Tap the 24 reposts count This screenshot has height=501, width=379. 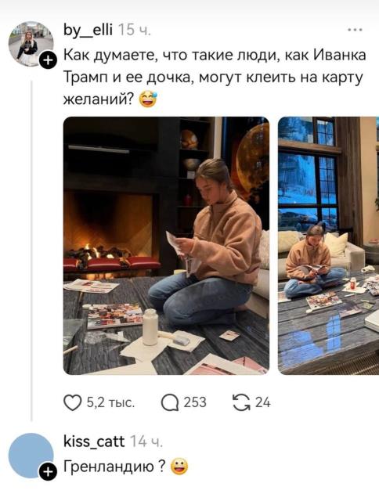point(262,402)
